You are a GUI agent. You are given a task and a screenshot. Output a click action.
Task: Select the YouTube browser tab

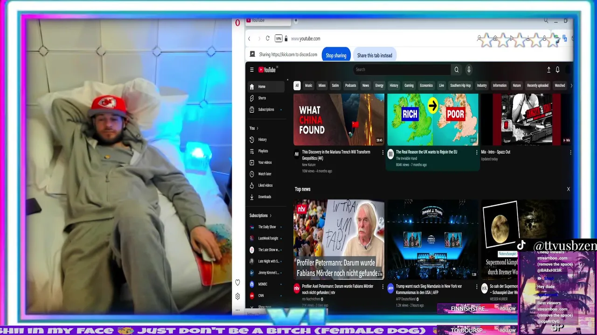[268, 20]
